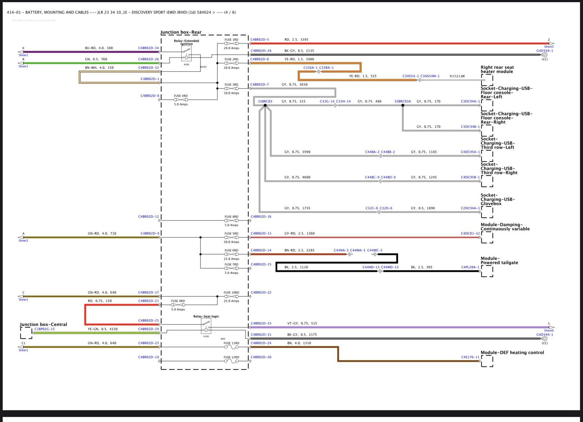Select splice label S3BRC03A
The height and width of the screenshot is (422, 583).
(403, 102)
